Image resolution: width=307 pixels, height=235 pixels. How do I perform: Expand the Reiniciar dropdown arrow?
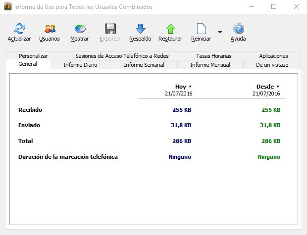(220, 32)
